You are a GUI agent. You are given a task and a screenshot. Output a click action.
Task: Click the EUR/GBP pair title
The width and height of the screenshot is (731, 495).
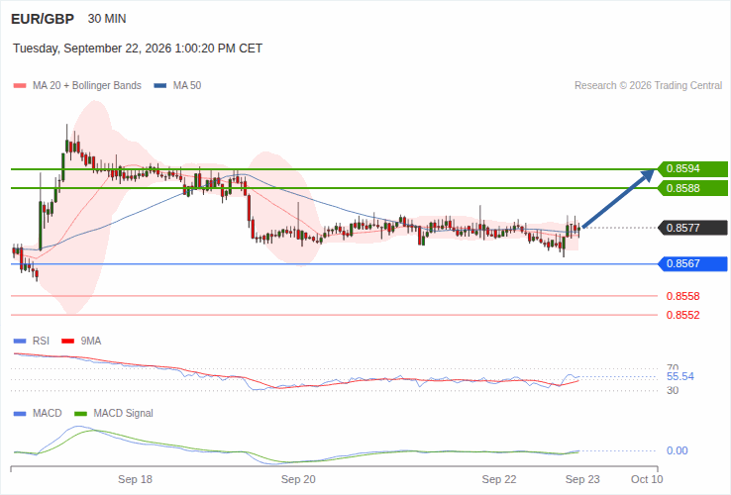click(x=43, y=19)
